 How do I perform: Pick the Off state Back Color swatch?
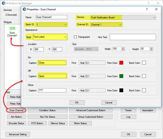click(x=144, y=76)
